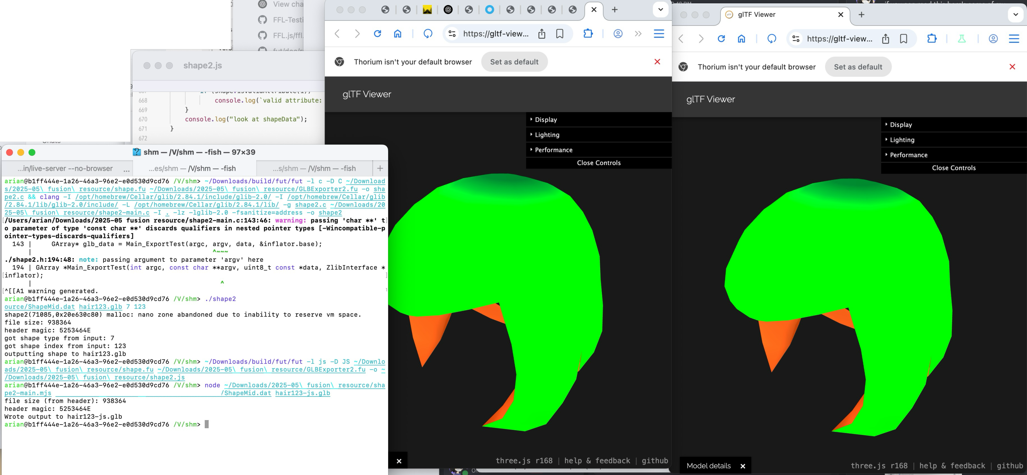Viewport: 1027px width, 475px height.
Task: Click the home icon in left browser toolbar
Action: [x=398, y=34]
